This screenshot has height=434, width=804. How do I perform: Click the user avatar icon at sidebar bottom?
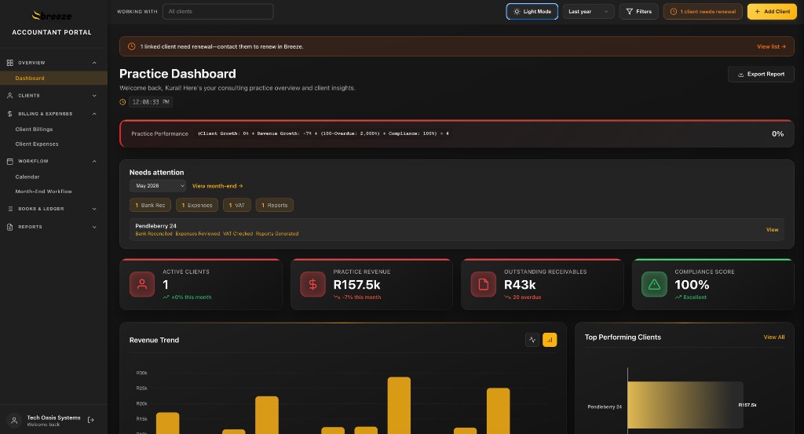coord(14,420)
